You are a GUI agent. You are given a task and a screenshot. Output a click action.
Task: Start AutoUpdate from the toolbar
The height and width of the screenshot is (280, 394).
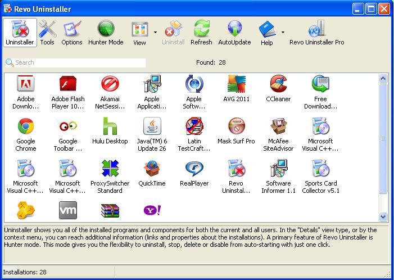pos(234,33)
